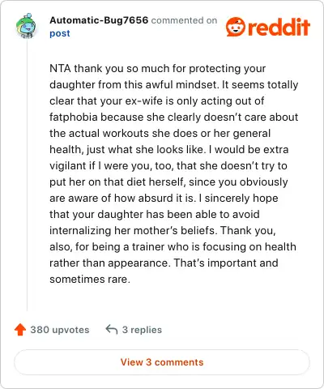
Task: Open the "3 replies" label
Action: tap(142, 330)
